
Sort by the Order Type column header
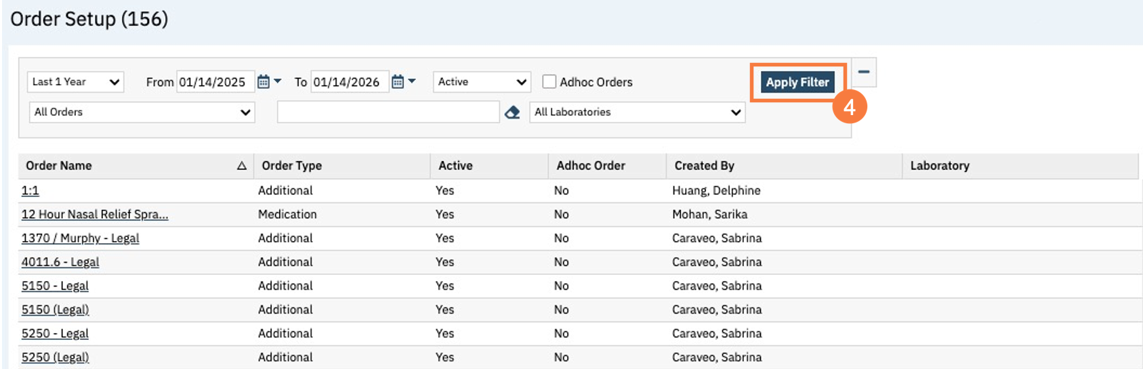click(292, 166)
